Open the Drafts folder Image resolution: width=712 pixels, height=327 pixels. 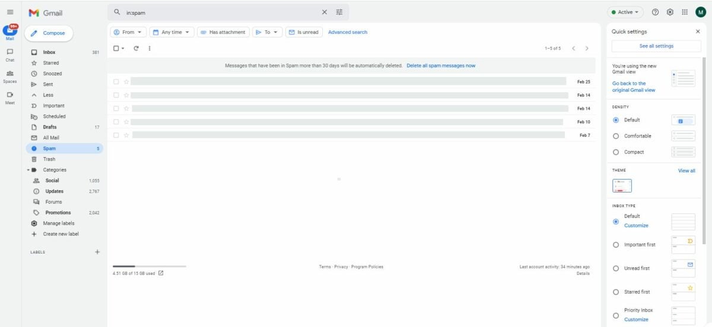[x=50, y=127]
